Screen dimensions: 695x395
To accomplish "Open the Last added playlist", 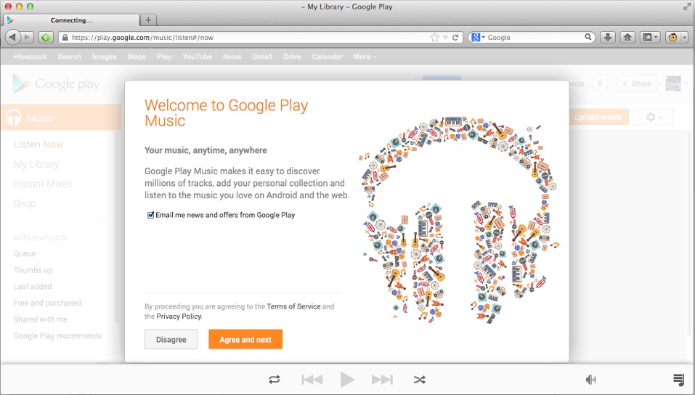I will pyautogui.click(x=33, y=286).
